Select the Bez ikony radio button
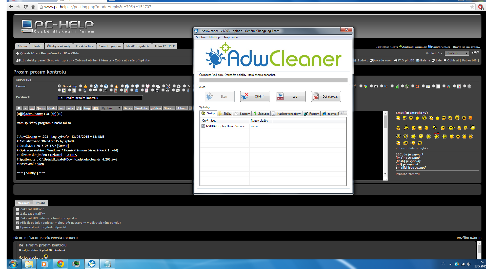 coord(59,86)
